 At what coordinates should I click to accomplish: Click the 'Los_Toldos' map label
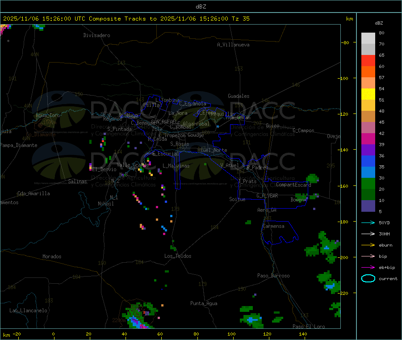tap(178, 256)
